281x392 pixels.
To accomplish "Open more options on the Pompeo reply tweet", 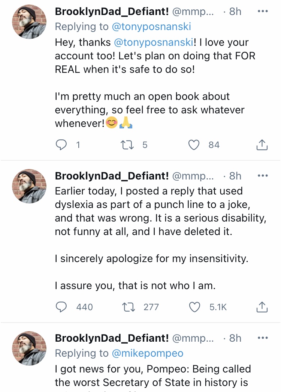I will (263, 338).
